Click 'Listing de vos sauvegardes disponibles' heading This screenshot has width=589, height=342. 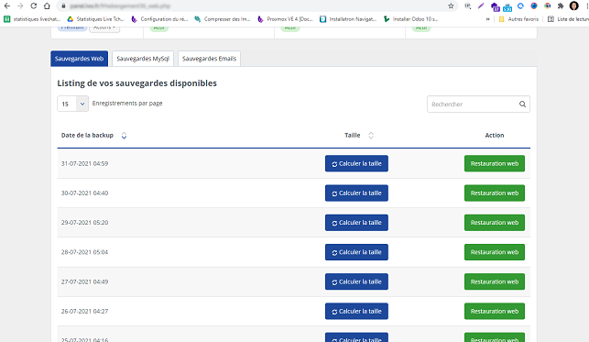point(136,83)
